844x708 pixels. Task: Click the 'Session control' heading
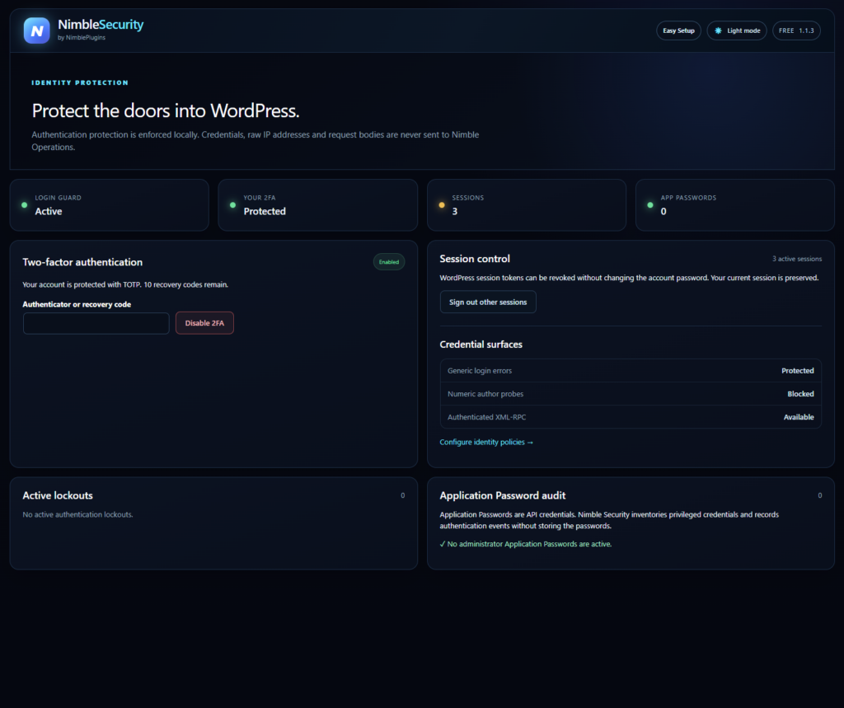click(474, 259)
